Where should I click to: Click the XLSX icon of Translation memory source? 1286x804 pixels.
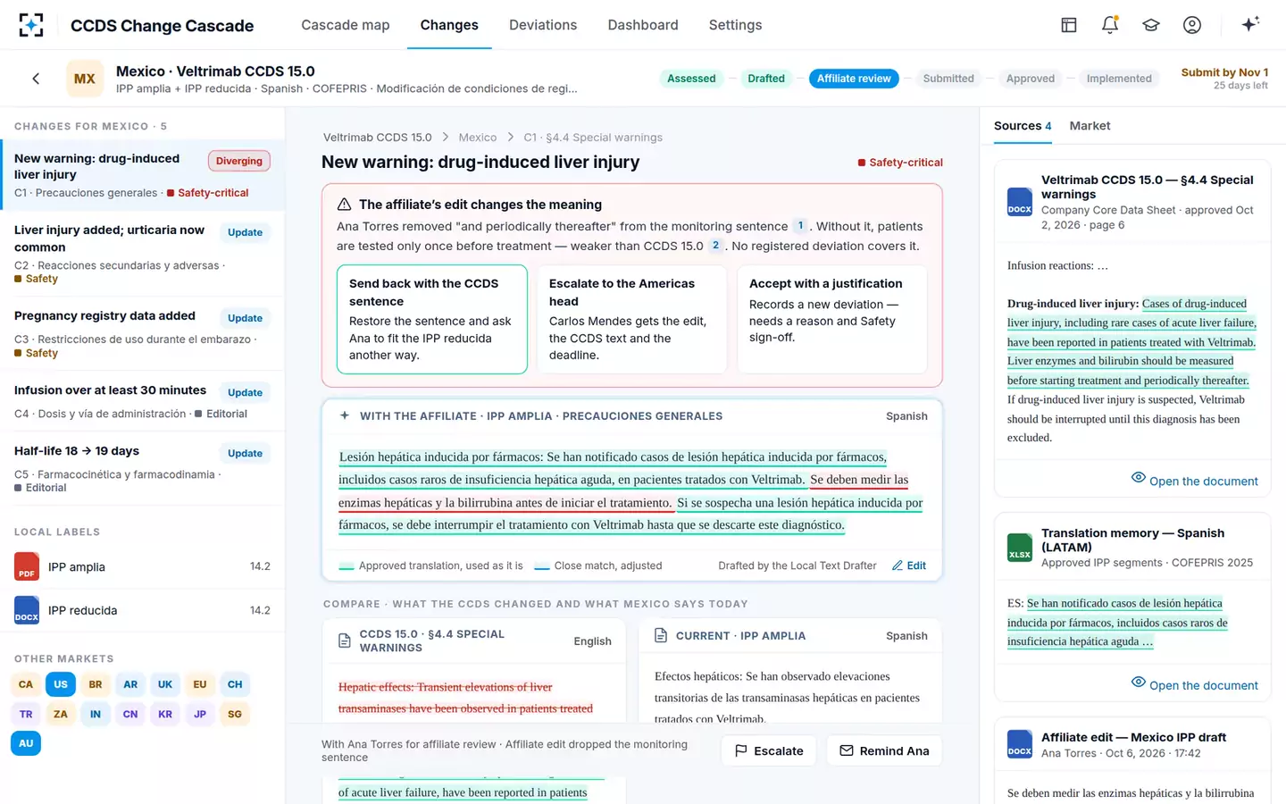coord(1020,548)
